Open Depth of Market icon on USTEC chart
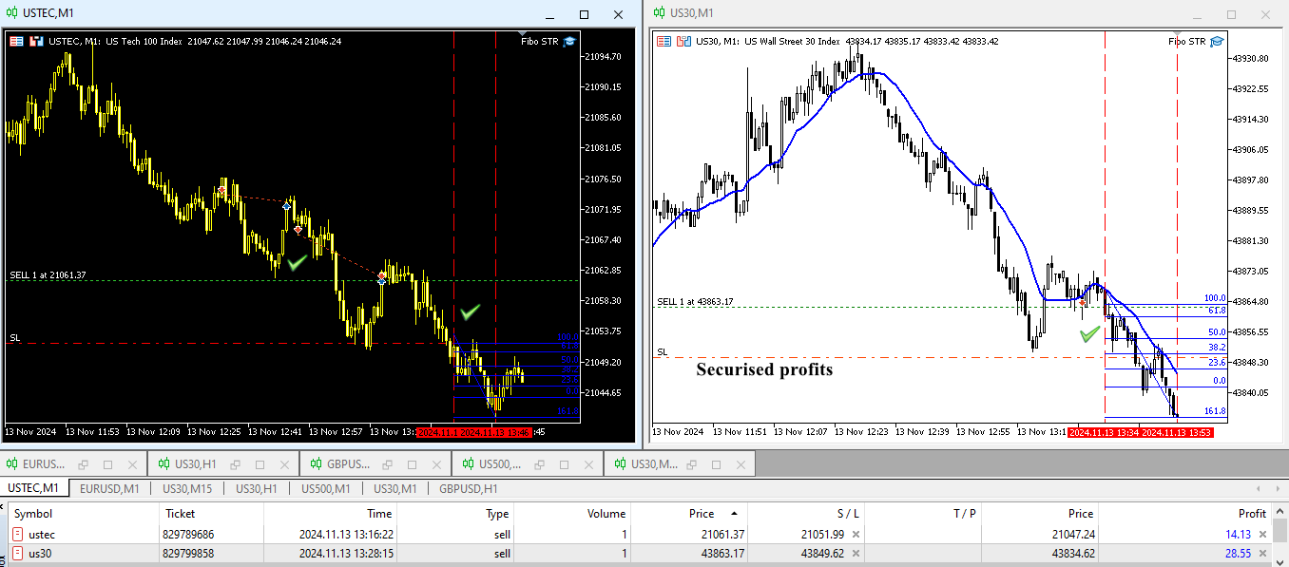This screenshot has height=567, width=1289. click(x=36, y=41)
